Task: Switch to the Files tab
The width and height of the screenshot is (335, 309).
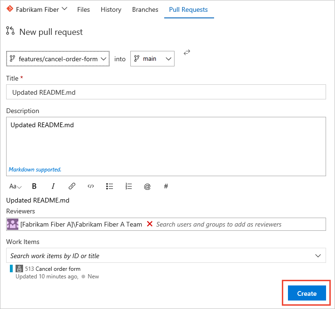Action: (x=83, y=9)
